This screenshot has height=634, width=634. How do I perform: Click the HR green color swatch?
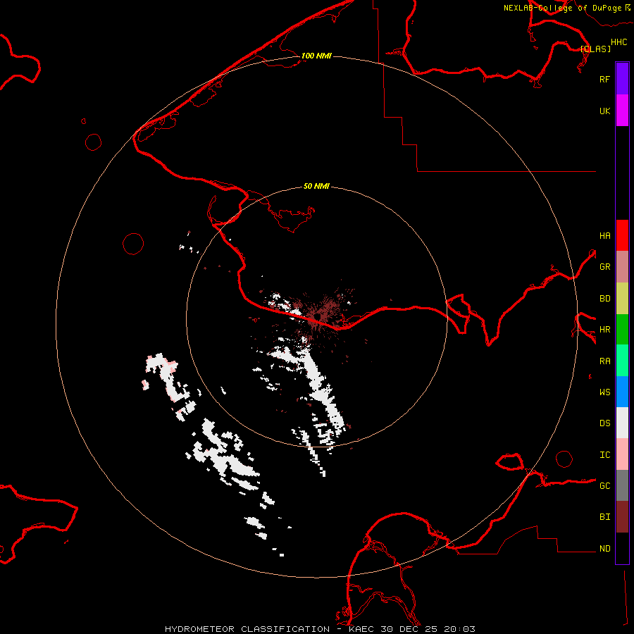pos(622,330)
